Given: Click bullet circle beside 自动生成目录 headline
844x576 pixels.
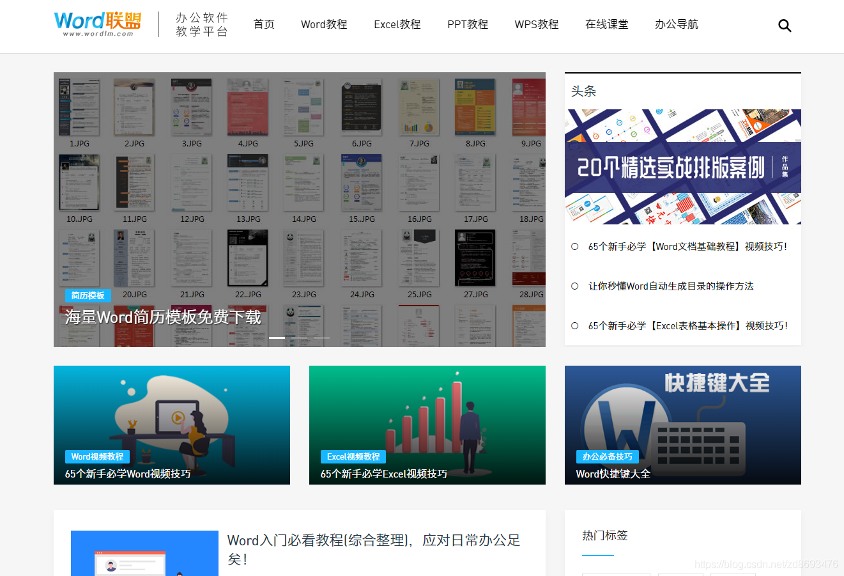Looking at the screenshot, I should (574, 286).
